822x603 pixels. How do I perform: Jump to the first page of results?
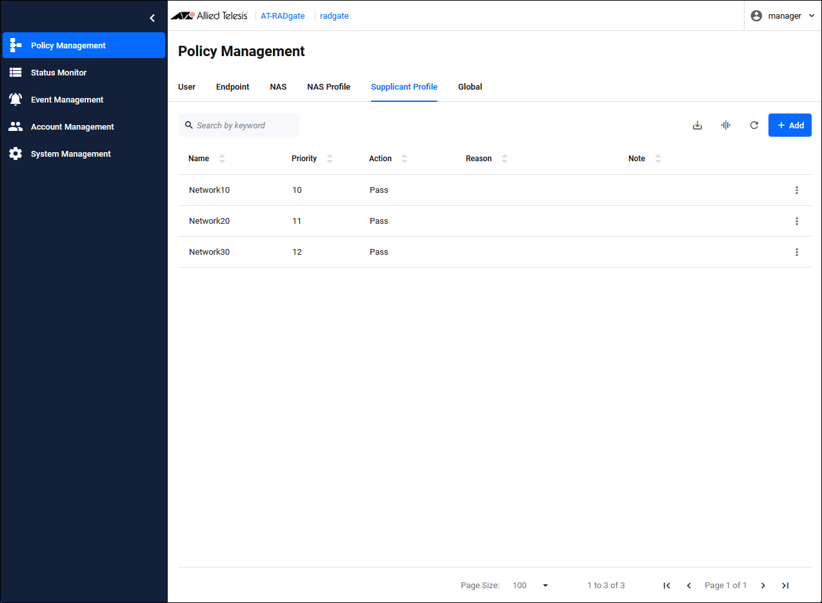point(667,586)
